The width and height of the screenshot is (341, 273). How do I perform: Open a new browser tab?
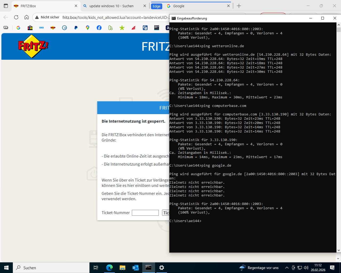(x=239, y=6)
